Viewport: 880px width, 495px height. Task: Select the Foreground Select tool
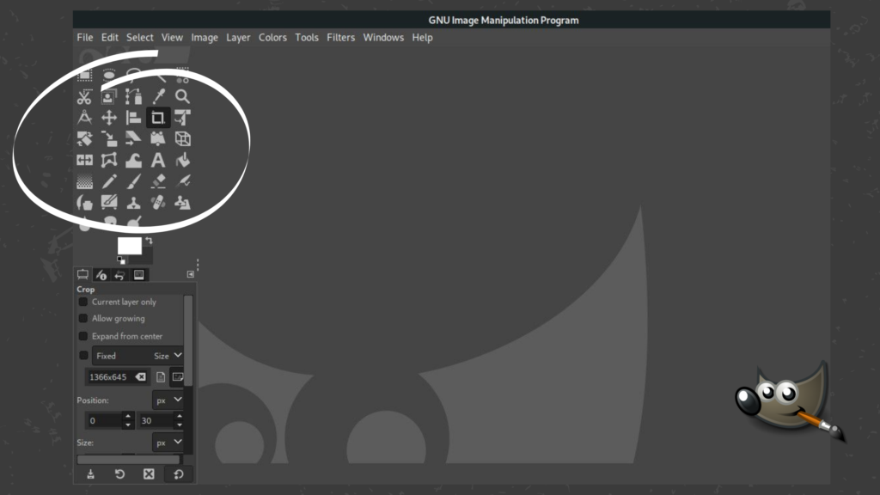click(x=109, y=97)
